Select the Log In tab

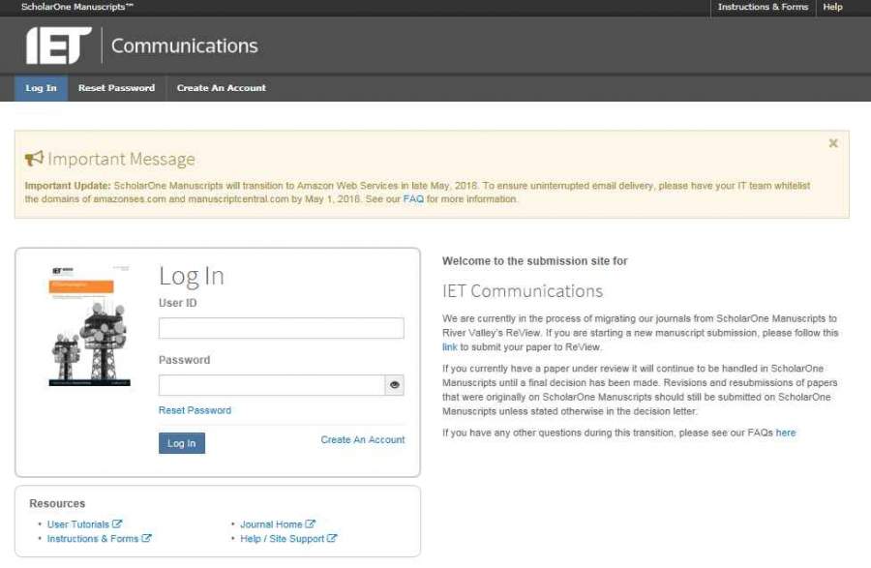[41, 88]
